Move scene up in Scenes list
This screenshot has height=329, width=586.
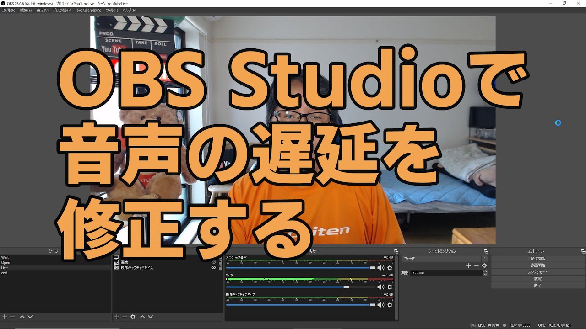pos(22,317)
